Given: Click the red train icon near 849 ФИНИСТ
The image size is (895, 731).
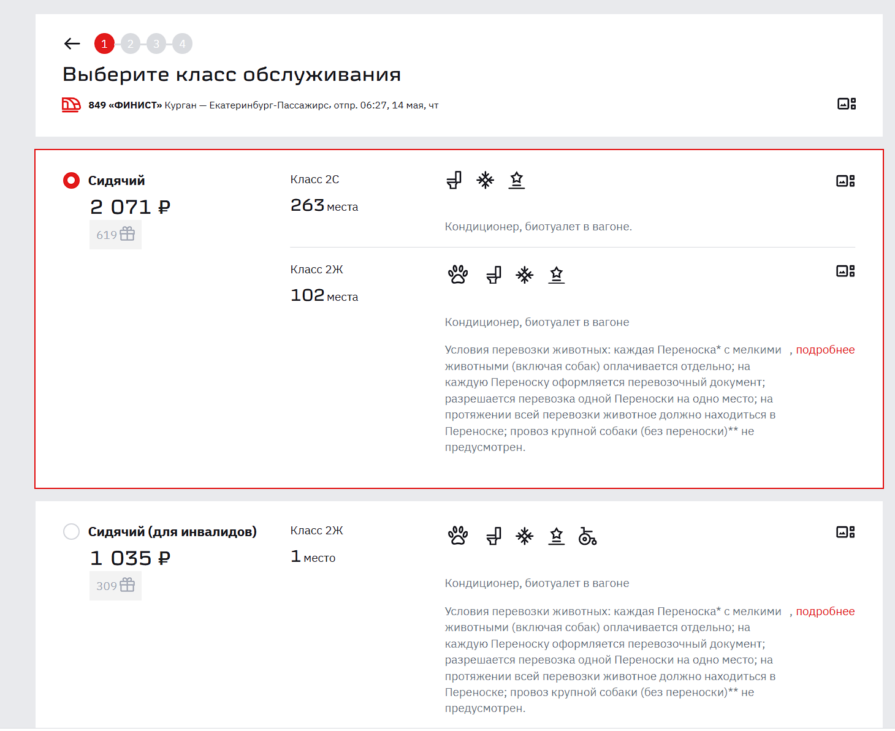Looking at the screenshot, I should pyautogui.click(x=71, y=105).
